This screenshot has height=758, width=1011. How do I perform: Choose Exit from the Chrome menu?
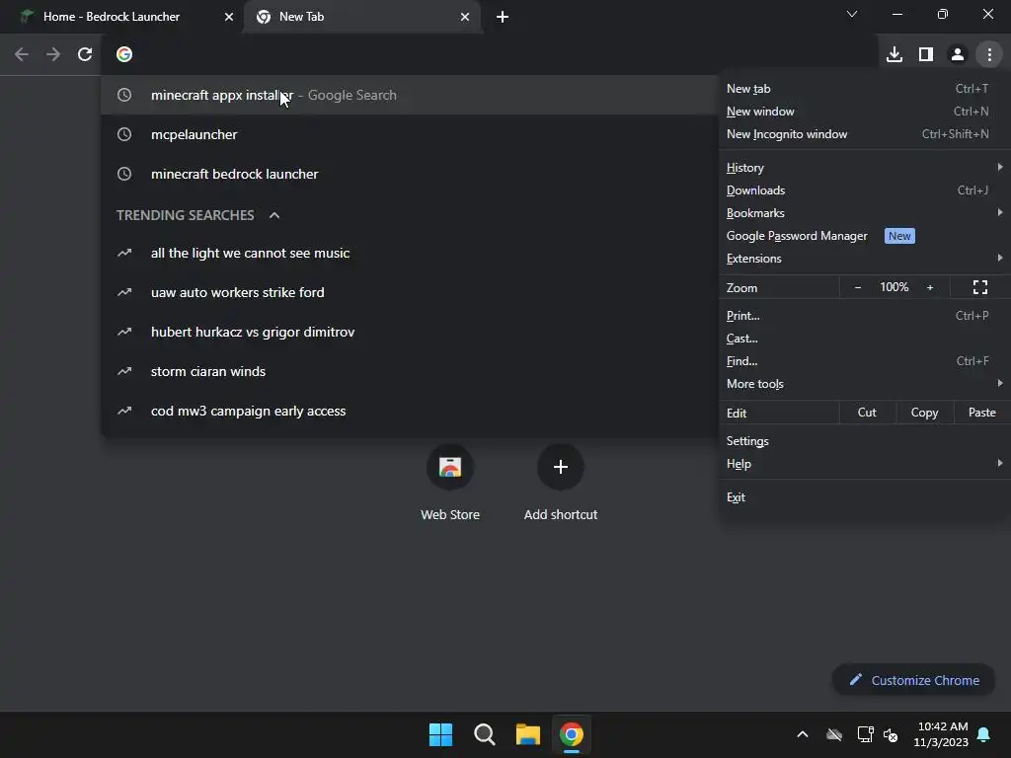tap(864, 497)
